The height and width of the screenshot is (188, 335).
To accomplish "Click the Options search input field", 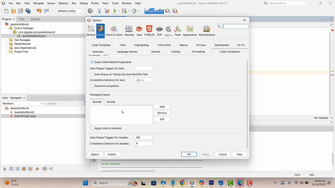I will click(x=236, y=27).
